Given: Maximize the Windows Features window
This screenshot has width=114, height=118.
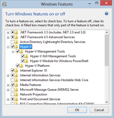Looking at the screenshot, I should point(97,3).
